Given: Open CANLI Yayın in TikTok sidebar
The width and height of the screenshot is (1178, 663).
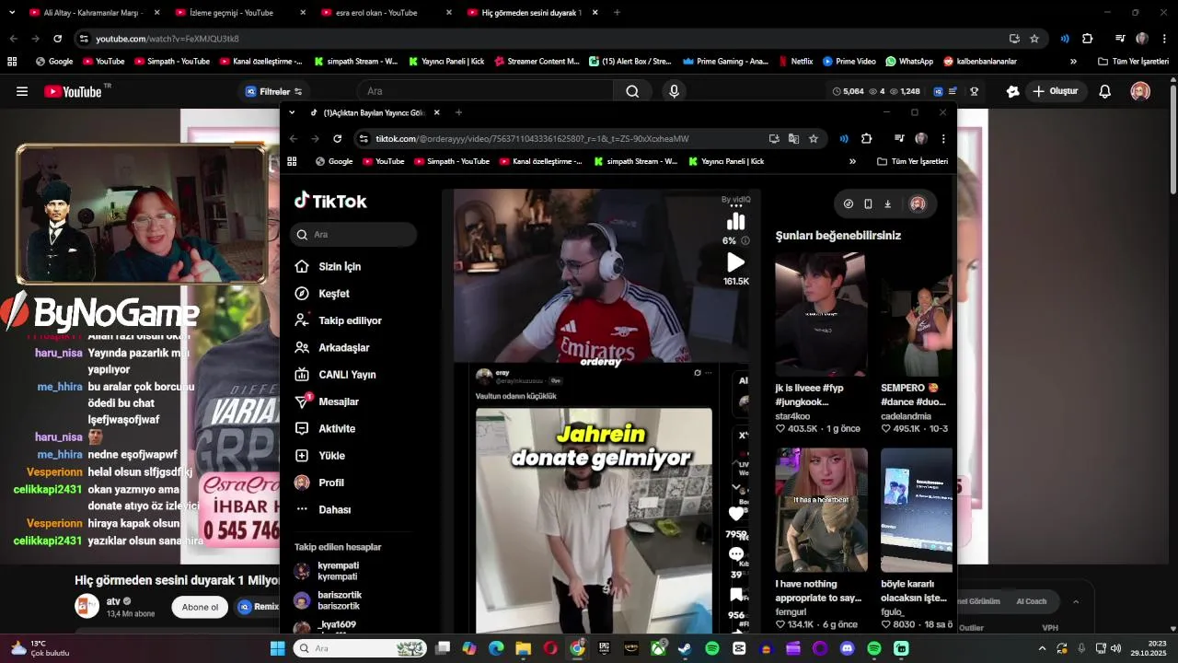Looking at the screenshot, I should (x=335, y=375).
